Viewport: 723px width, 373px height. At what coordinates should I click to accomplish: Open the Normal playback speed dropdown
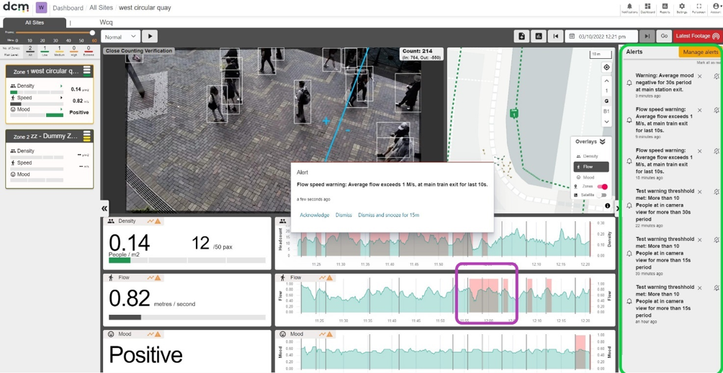pos(121,37)
